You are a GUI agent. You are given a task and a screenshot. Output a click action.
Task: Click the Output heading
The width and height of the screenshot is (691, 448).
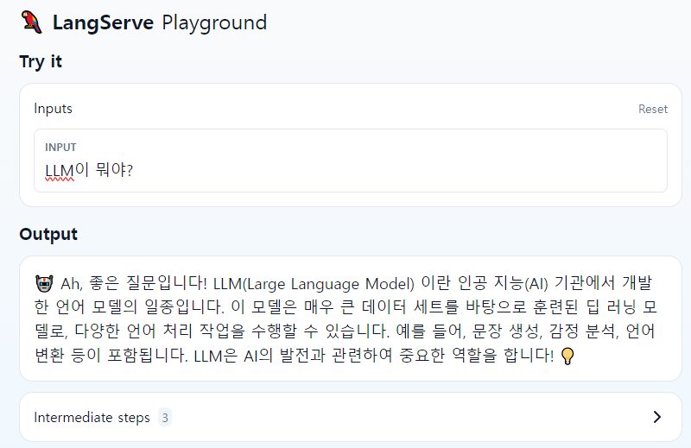48,234
